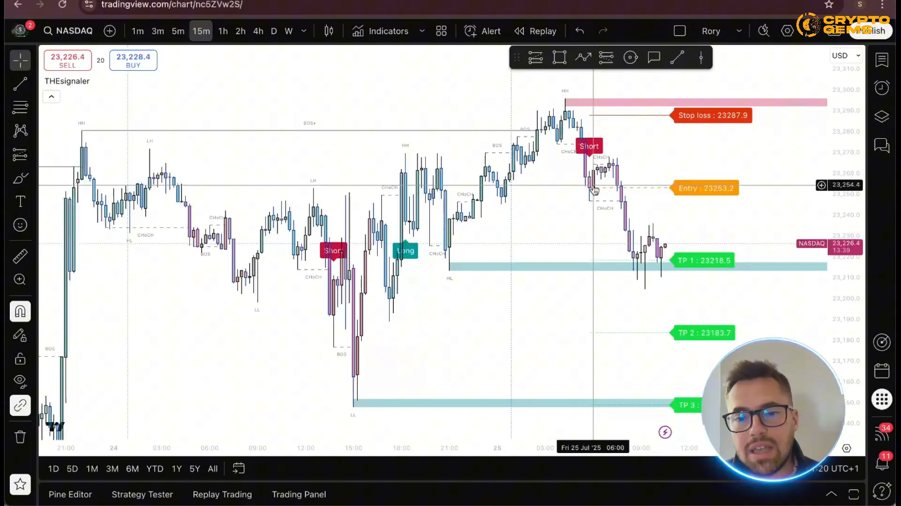Open the alerts clock panel

pyautogui.click(x=882, y=88)
